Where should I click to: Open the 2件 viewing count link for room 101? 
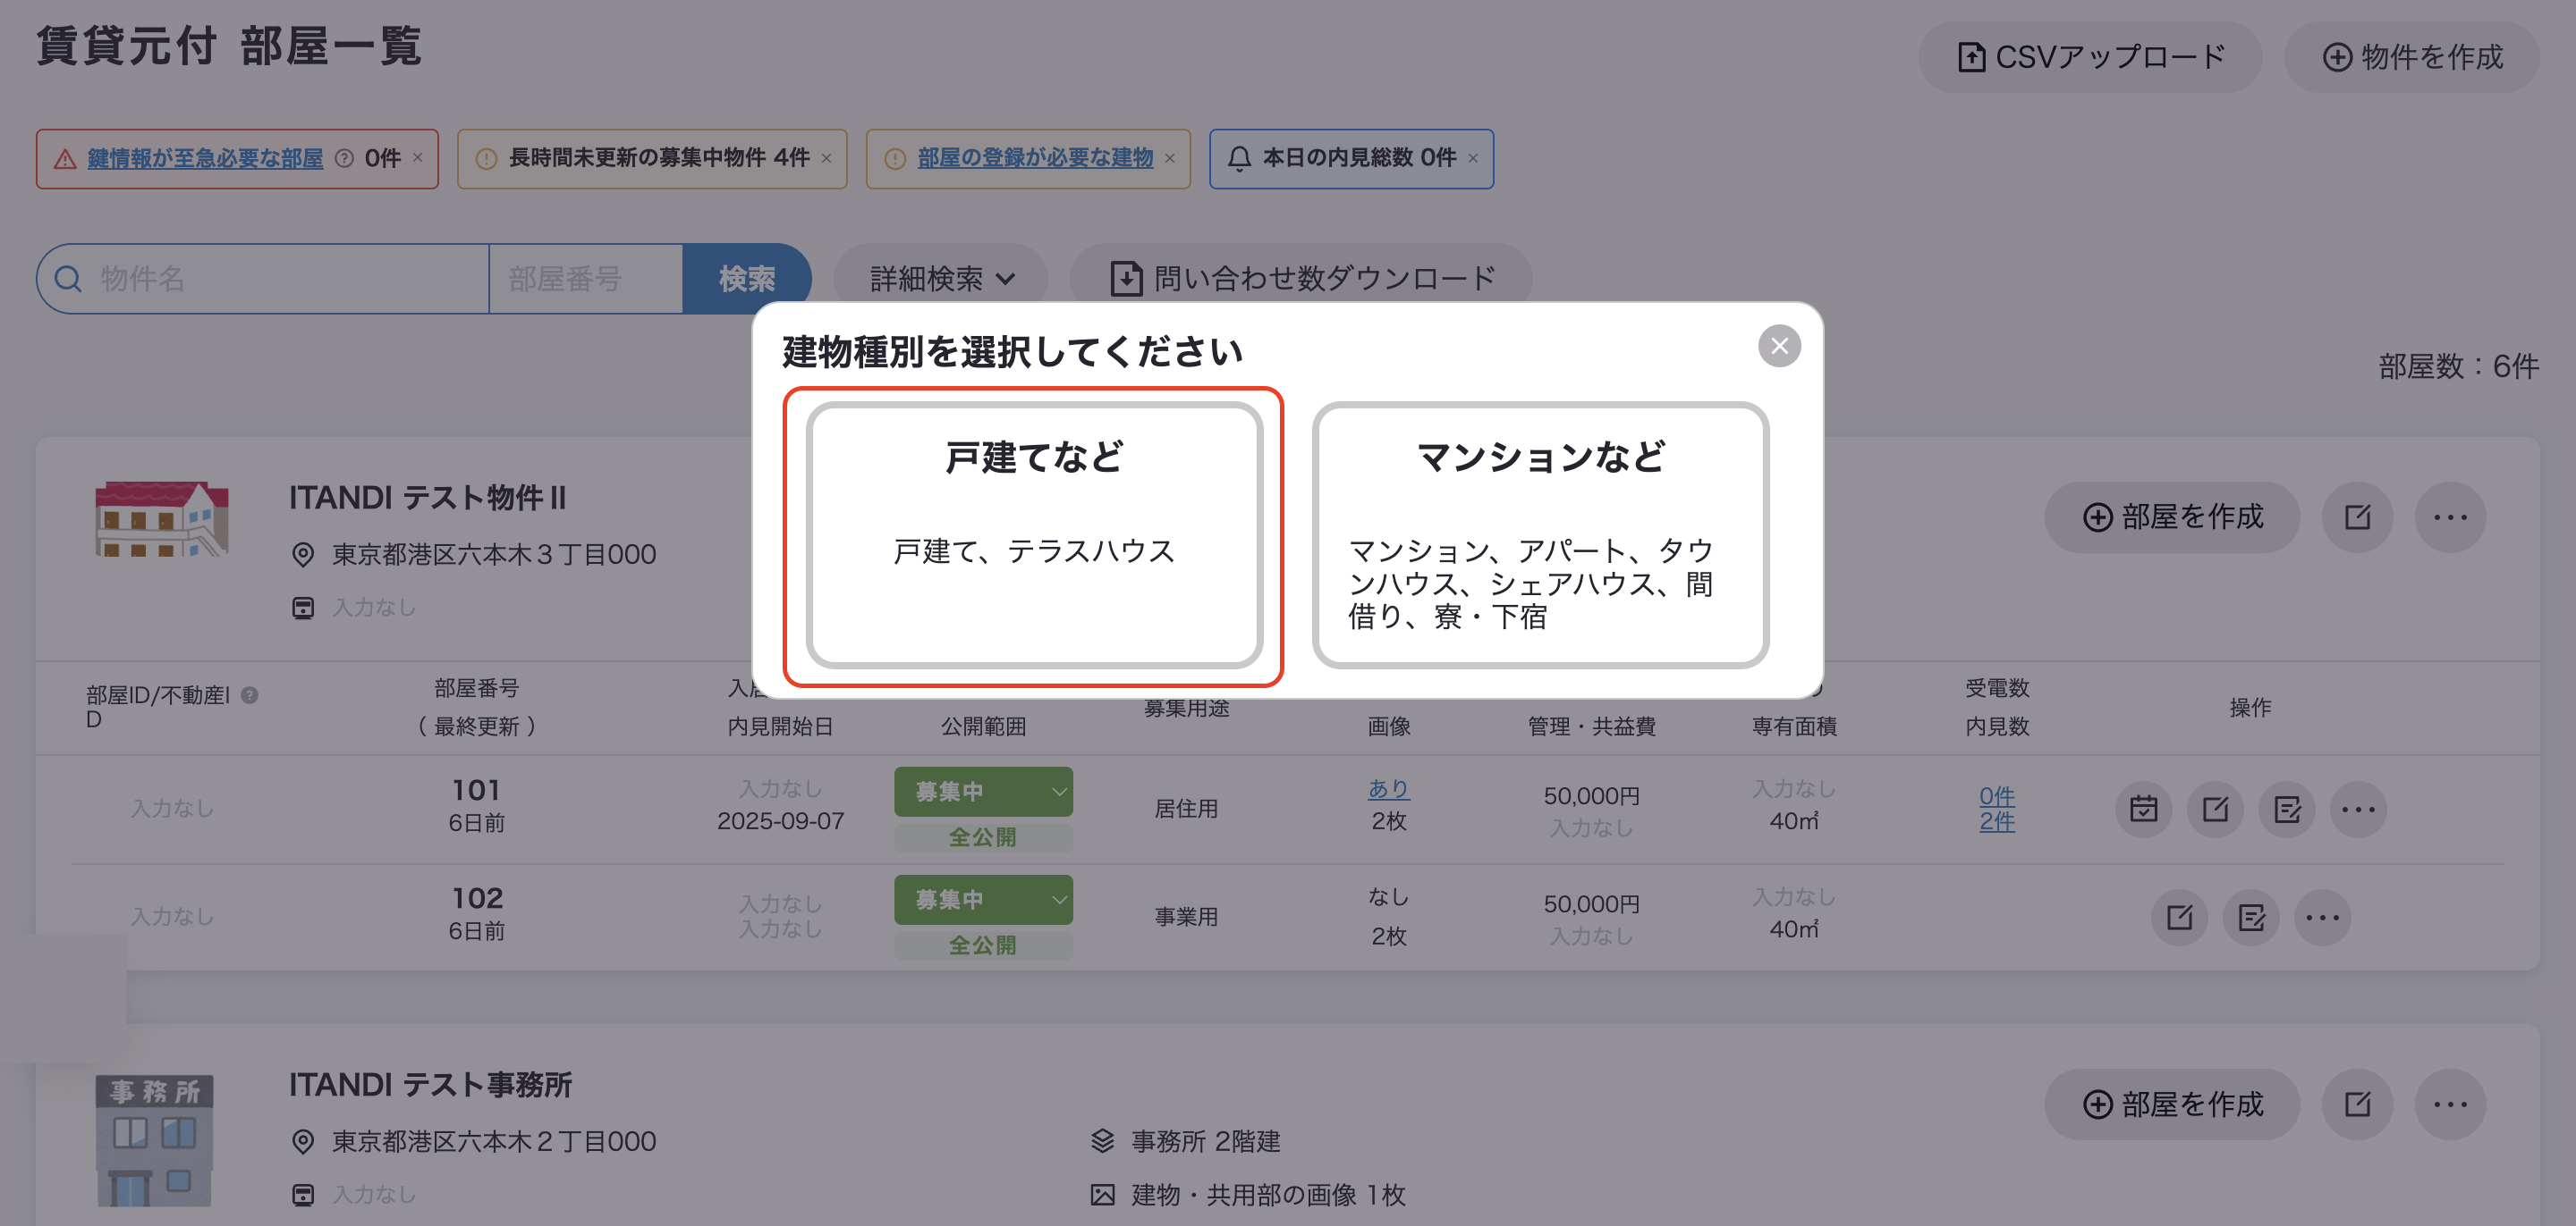click(1996, 821)
